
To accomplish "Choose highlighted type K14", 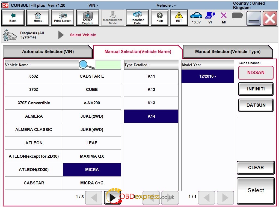I will tap(151, 116).
